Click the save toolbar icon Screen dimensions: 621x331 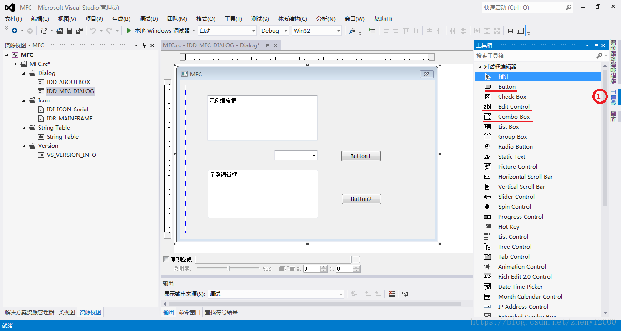click(70, 31)
